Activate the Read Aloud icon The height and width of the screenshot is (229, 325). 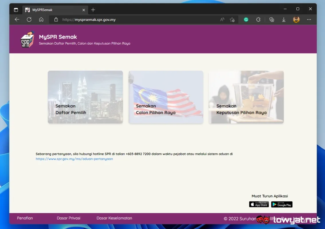click(222, 19)
